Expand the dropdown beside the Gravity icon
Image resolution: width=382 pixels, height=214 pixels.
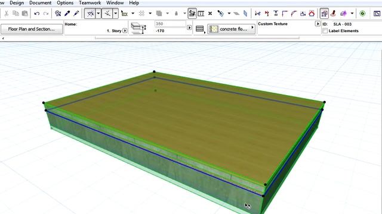150,14
